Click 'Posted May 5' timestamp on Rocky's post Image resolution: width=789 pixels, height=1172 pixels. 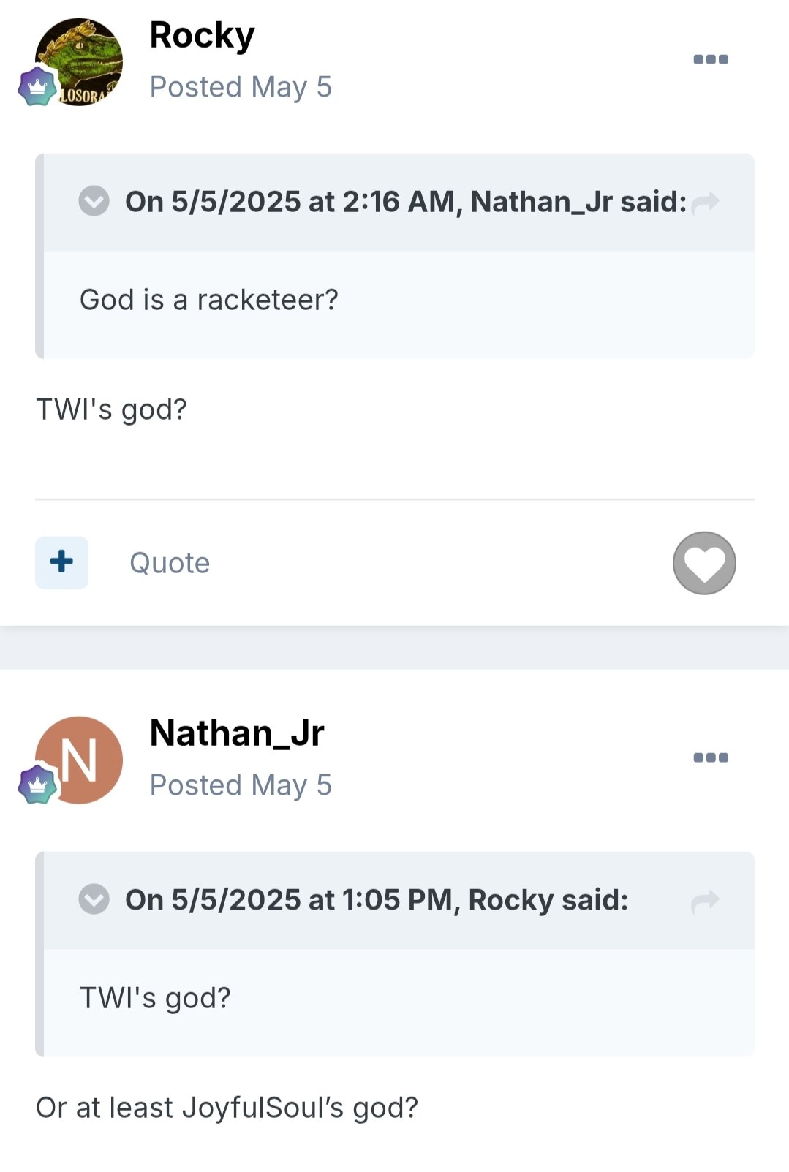[241, 87]
